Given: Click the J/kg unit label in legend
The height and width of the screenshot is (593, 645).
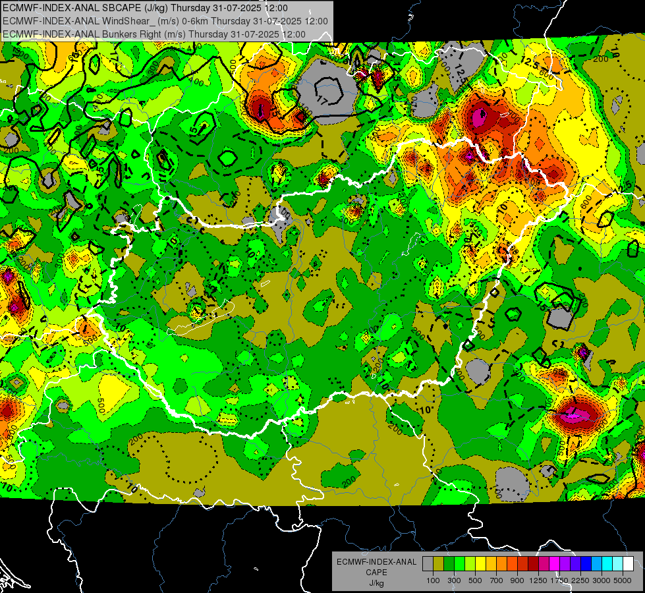Looking at the screenshot, I should 376,583.
